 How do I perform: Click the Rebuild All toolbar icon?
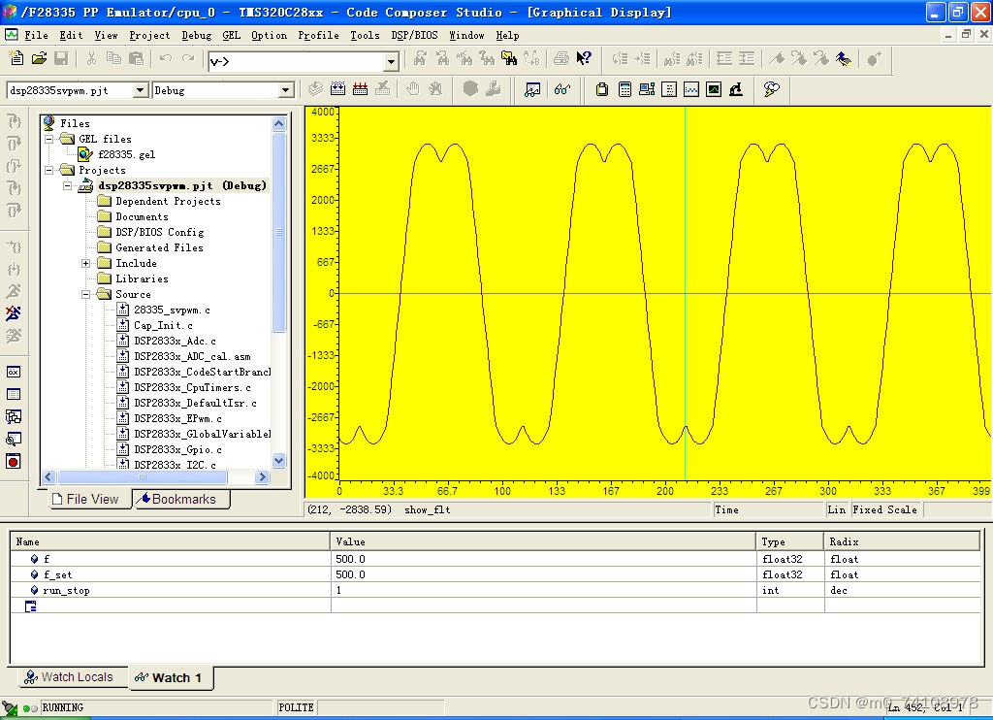(360, 89)
